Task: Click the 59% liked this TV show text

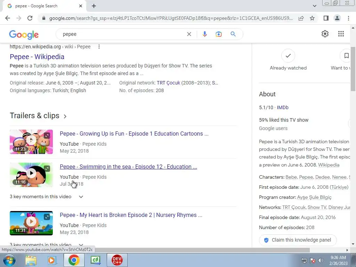Action: [x=284, y=120]
